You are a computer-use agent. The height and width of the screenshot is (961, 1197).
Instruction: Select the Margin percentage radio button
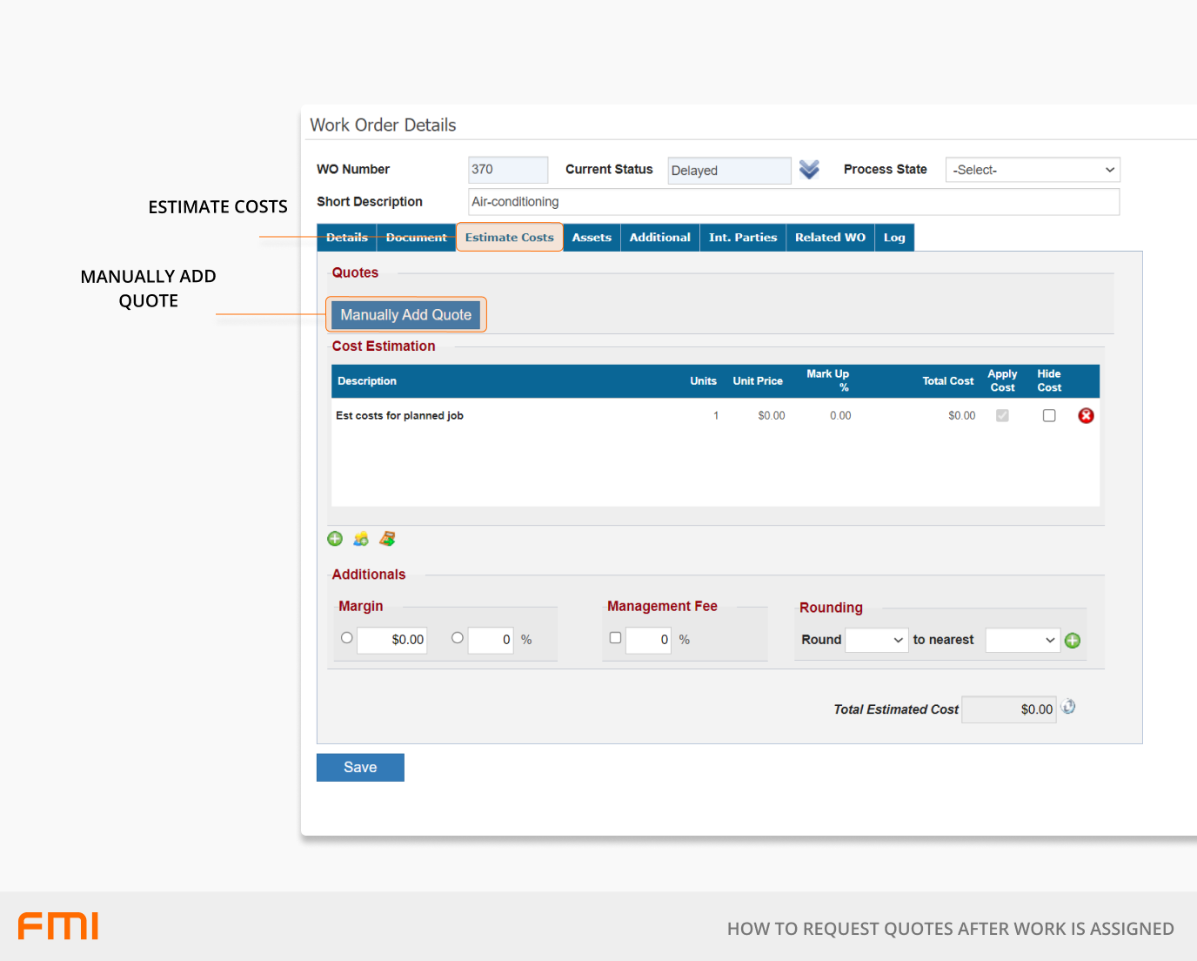(x=458, y=638)
